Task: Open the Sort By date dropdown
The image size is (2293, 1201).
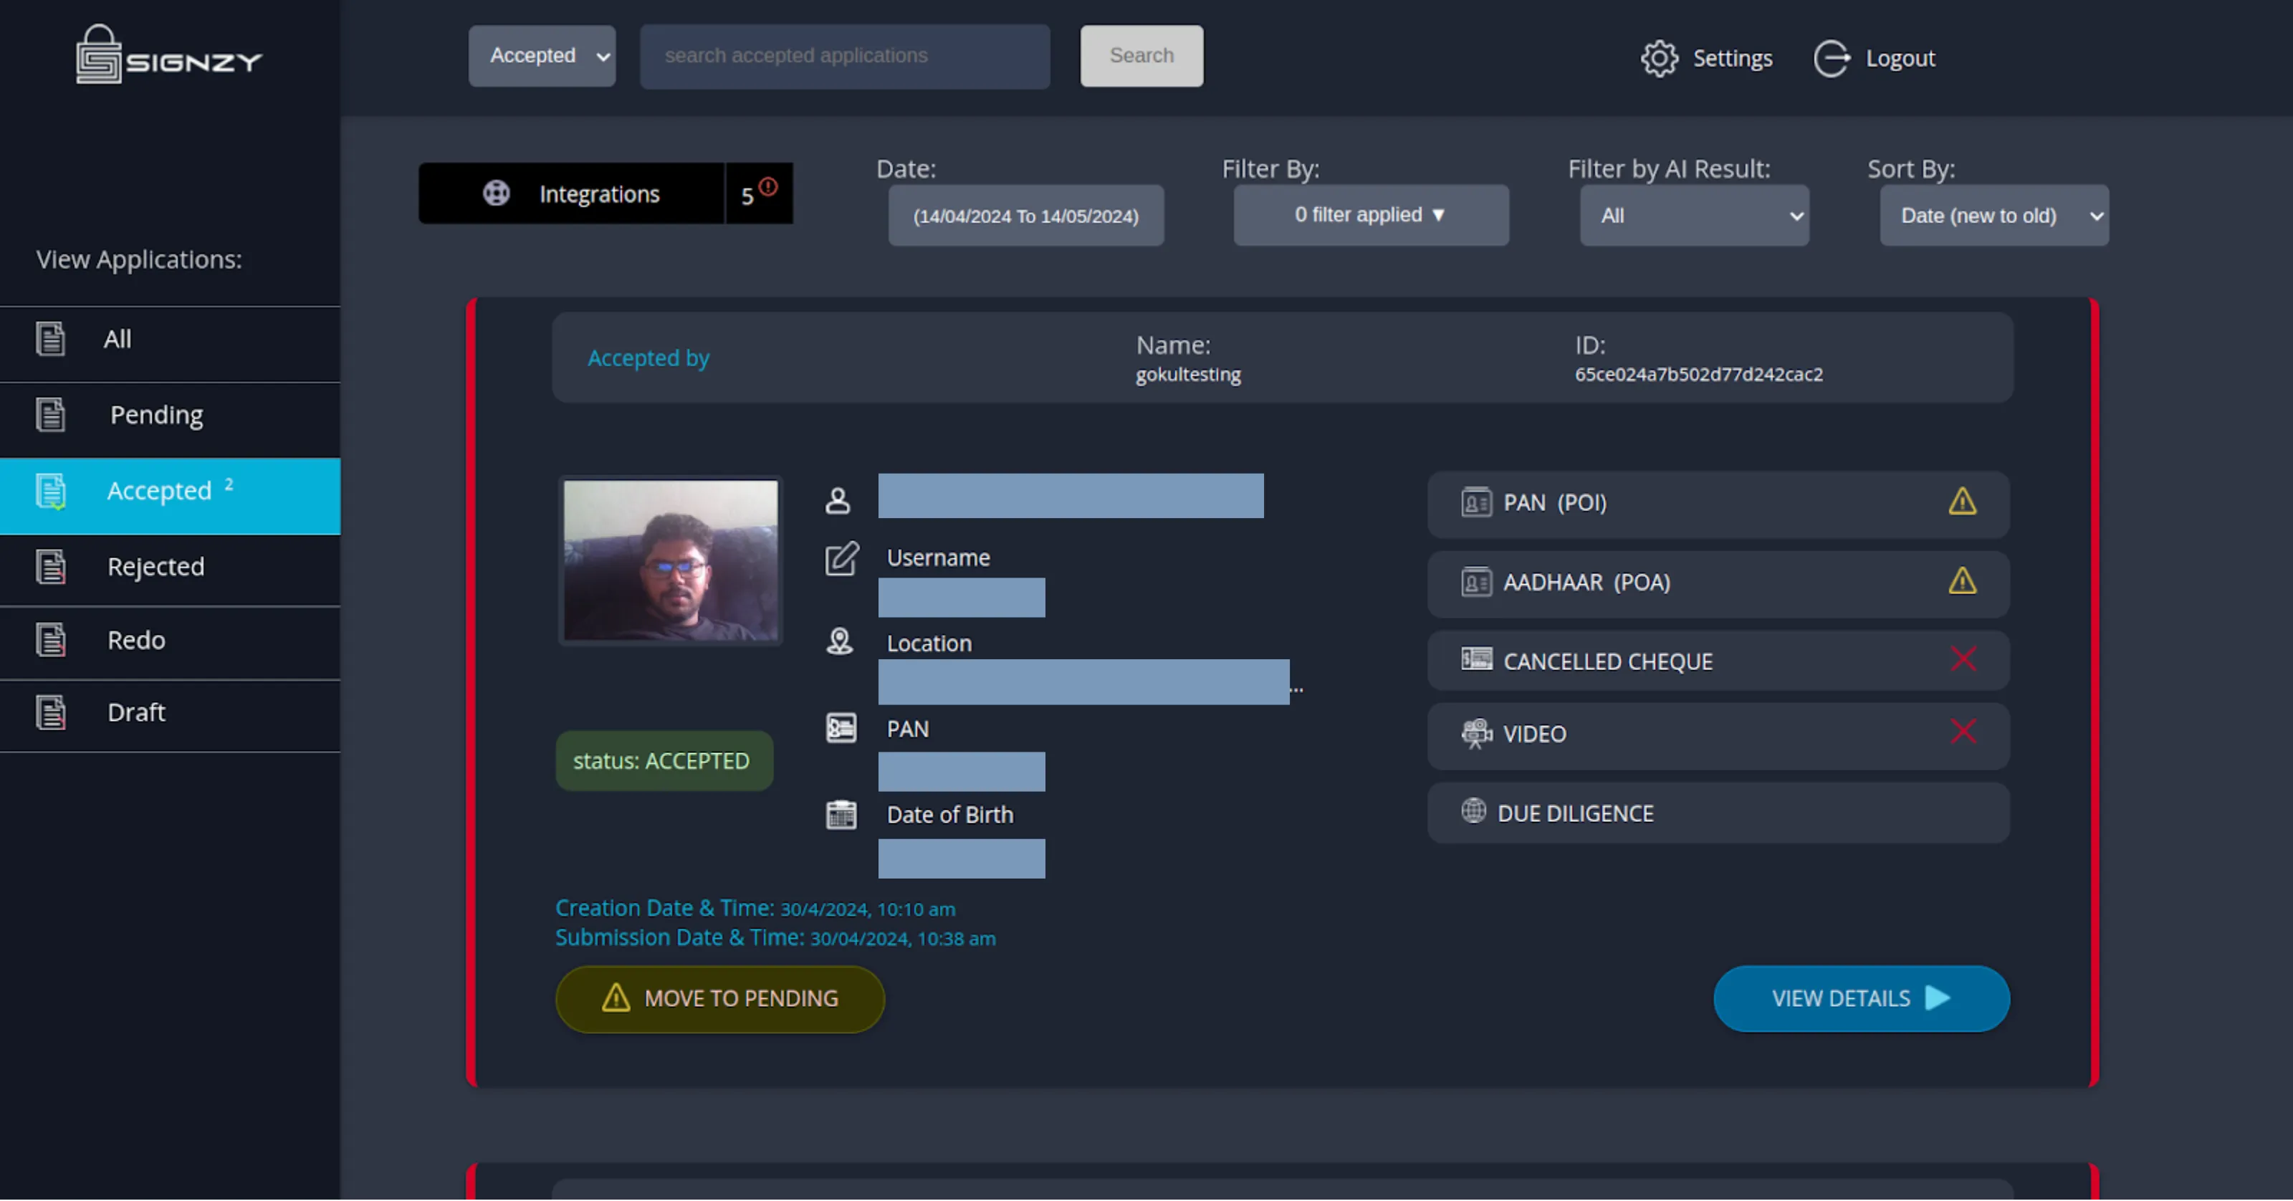Action: [x=1994, y=216]
